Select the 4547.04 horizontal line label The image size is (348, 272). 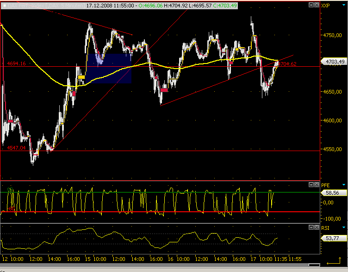[x=16, y=148]
